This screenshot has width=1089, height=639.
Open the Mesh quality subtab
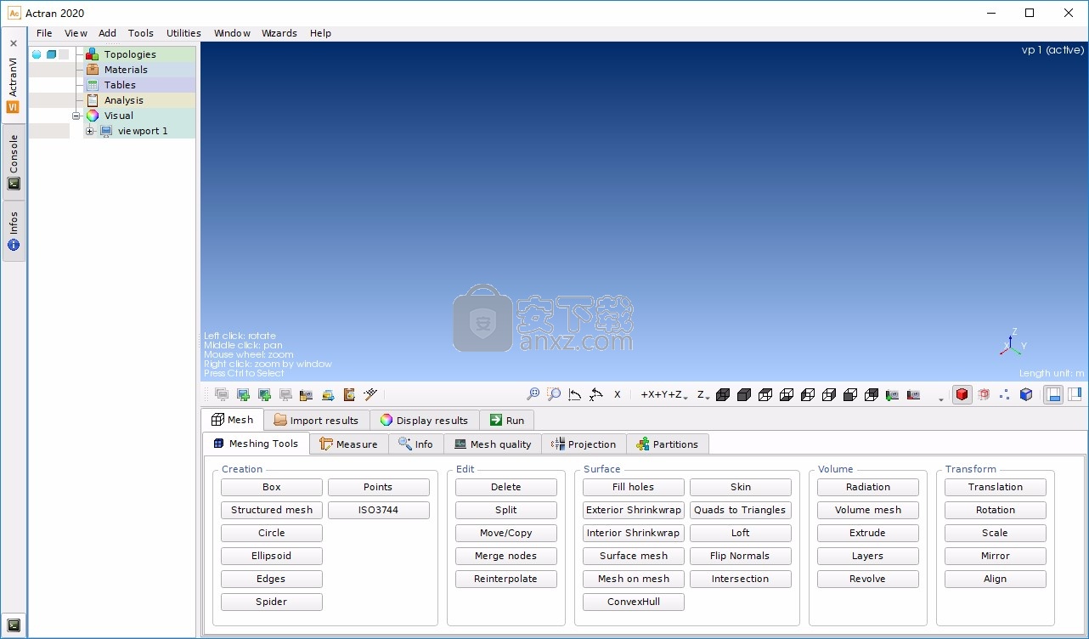click(x=494, y=444)
